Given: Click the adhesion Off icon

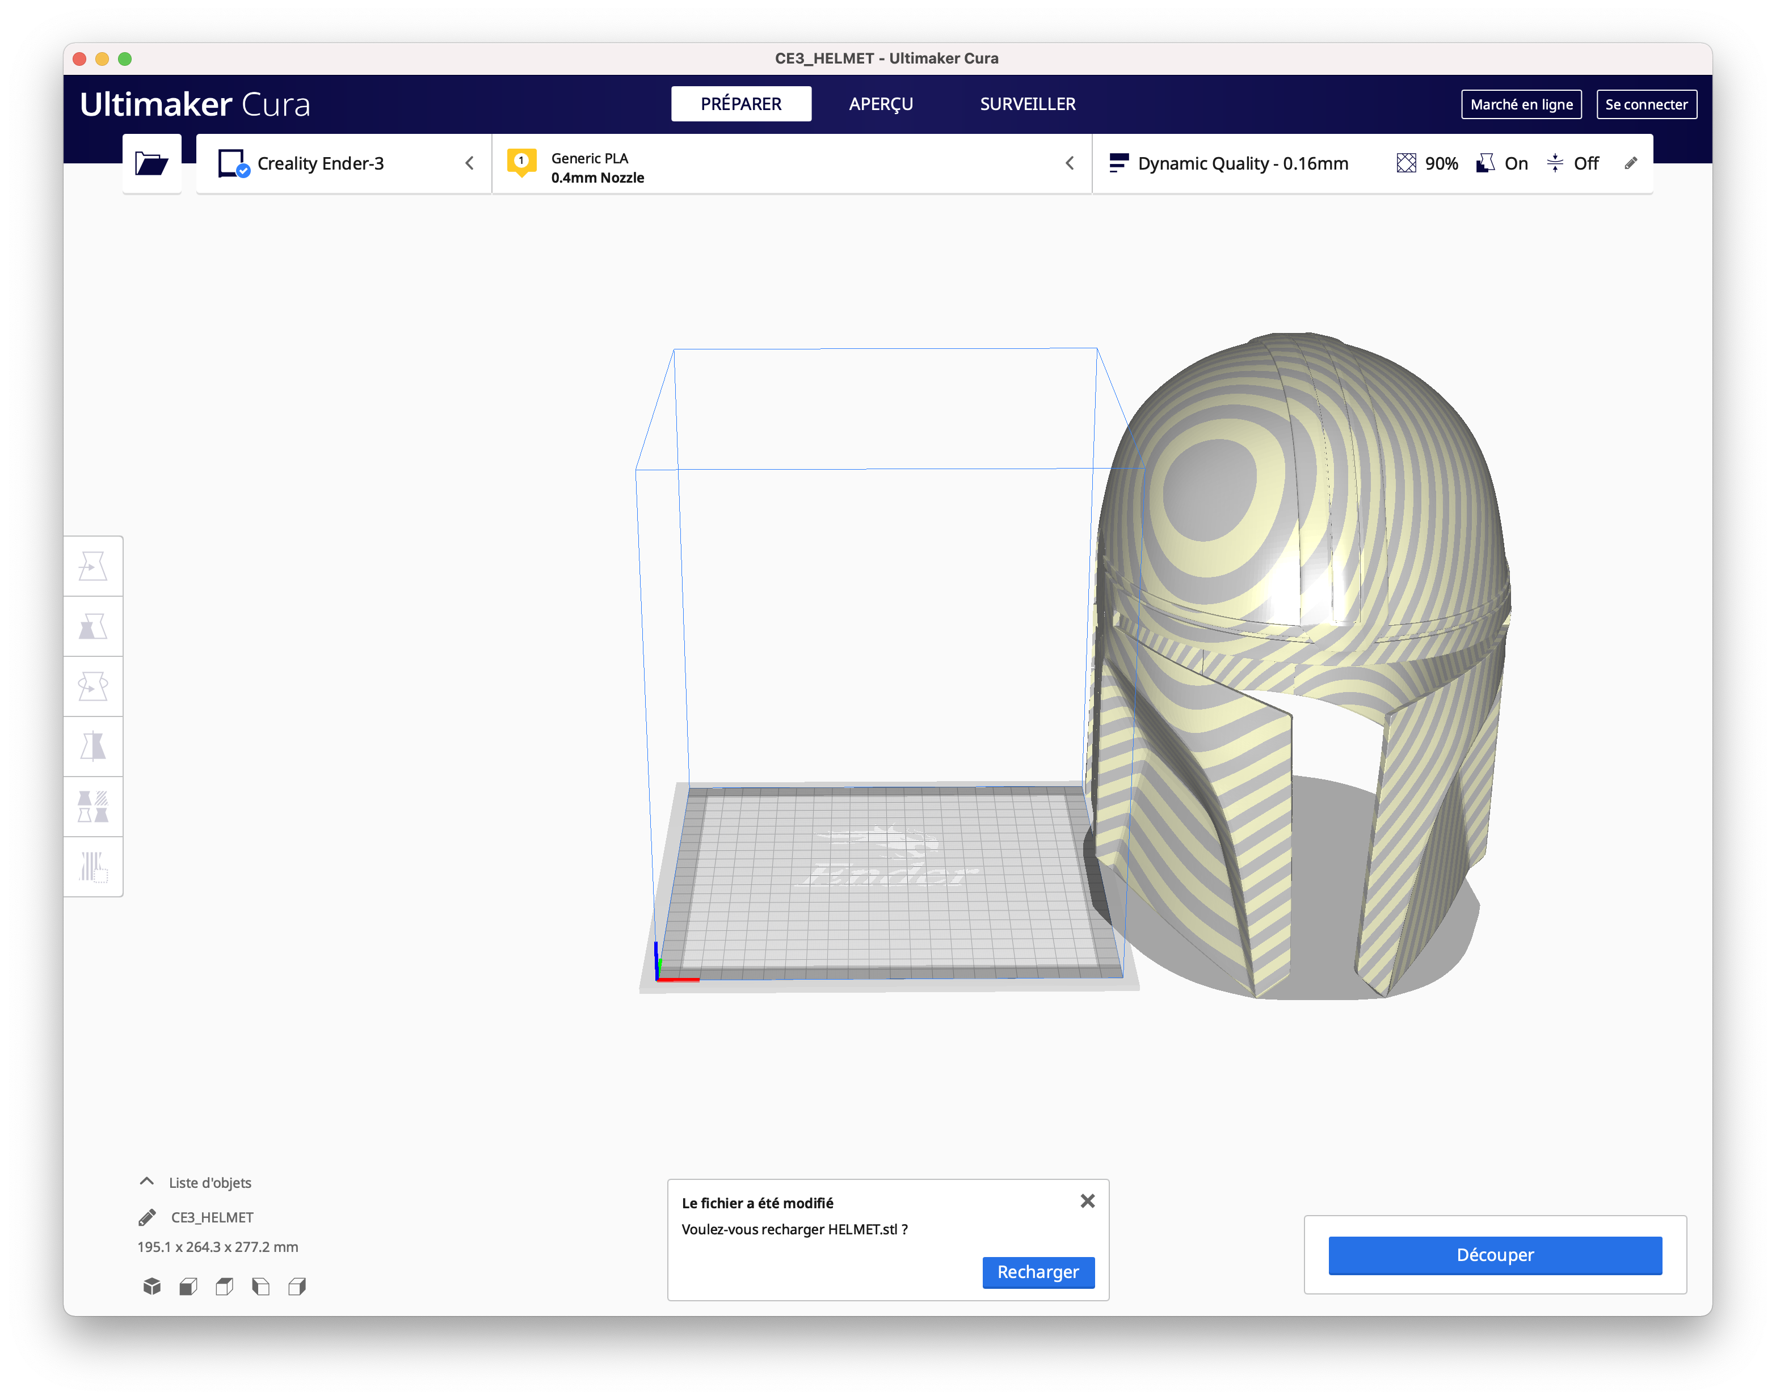Looking at the screenshot, I should [x=1555, y=163].
